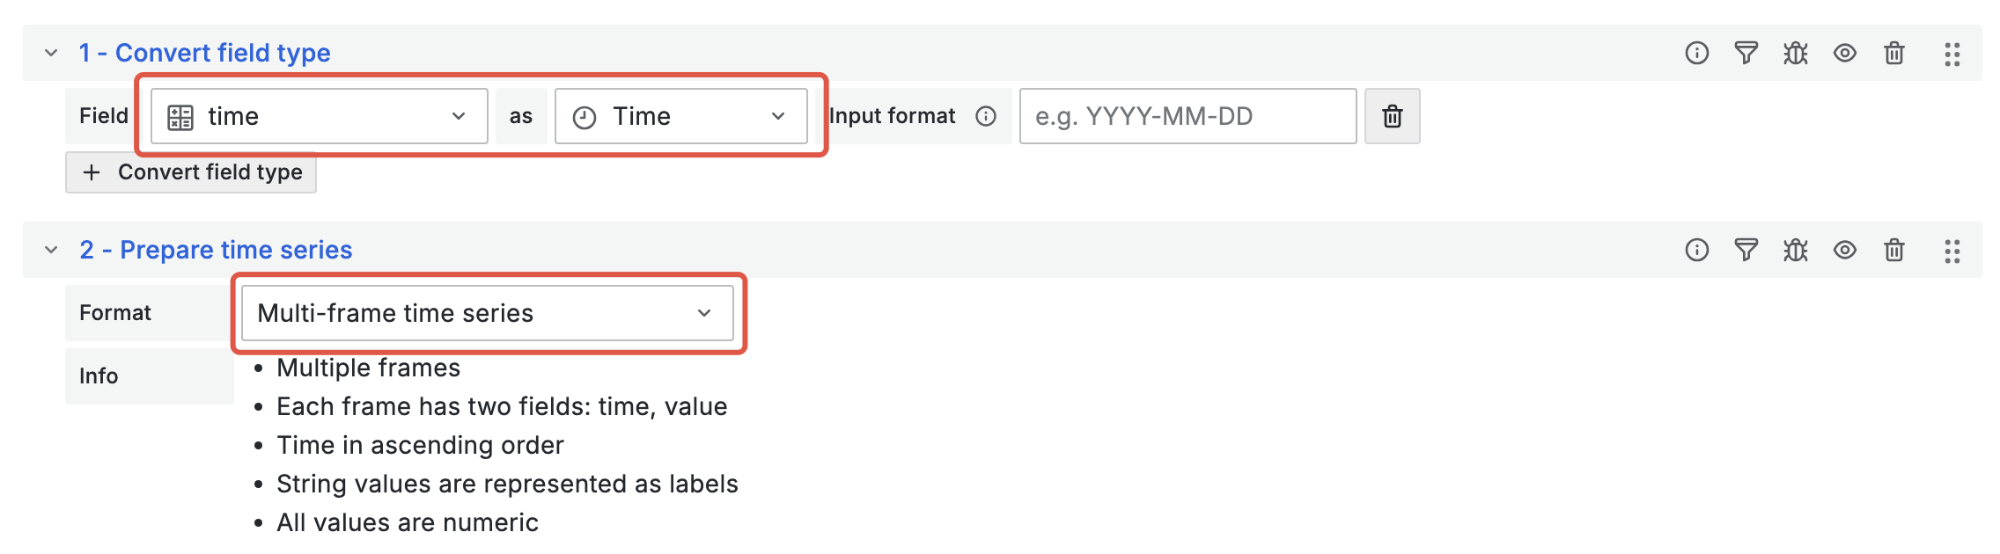Add another Convert field type row
This screenshot has width=2000, height=554.
click(x=191, y=172)
